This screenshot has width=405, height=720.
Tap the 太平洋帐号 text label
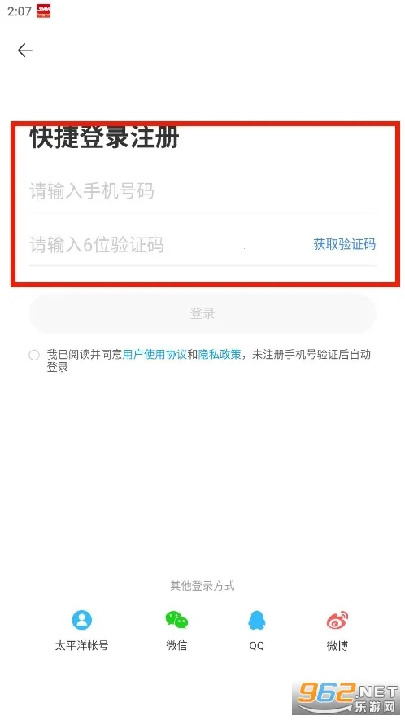click(82, 646)
